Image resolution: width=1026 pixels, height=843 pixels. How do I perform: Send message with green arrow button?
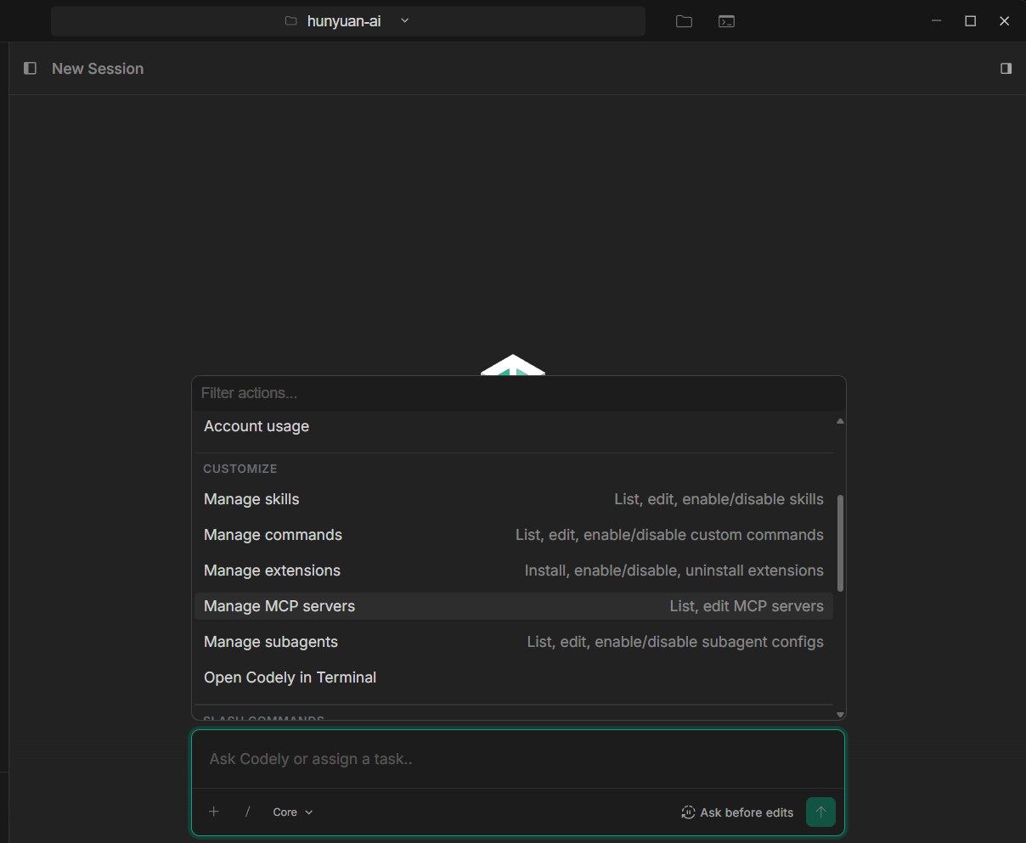[x=820, y=812]
